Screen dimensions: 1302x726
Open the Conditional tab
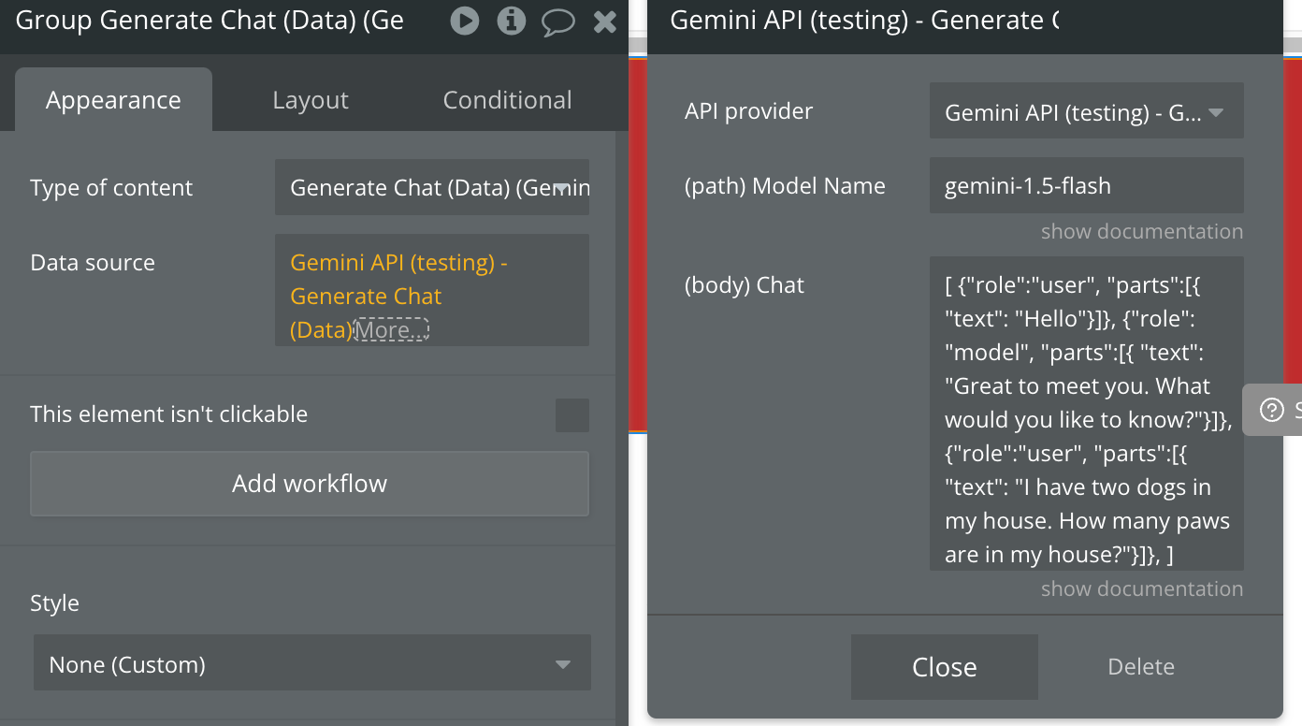[507, 100]
